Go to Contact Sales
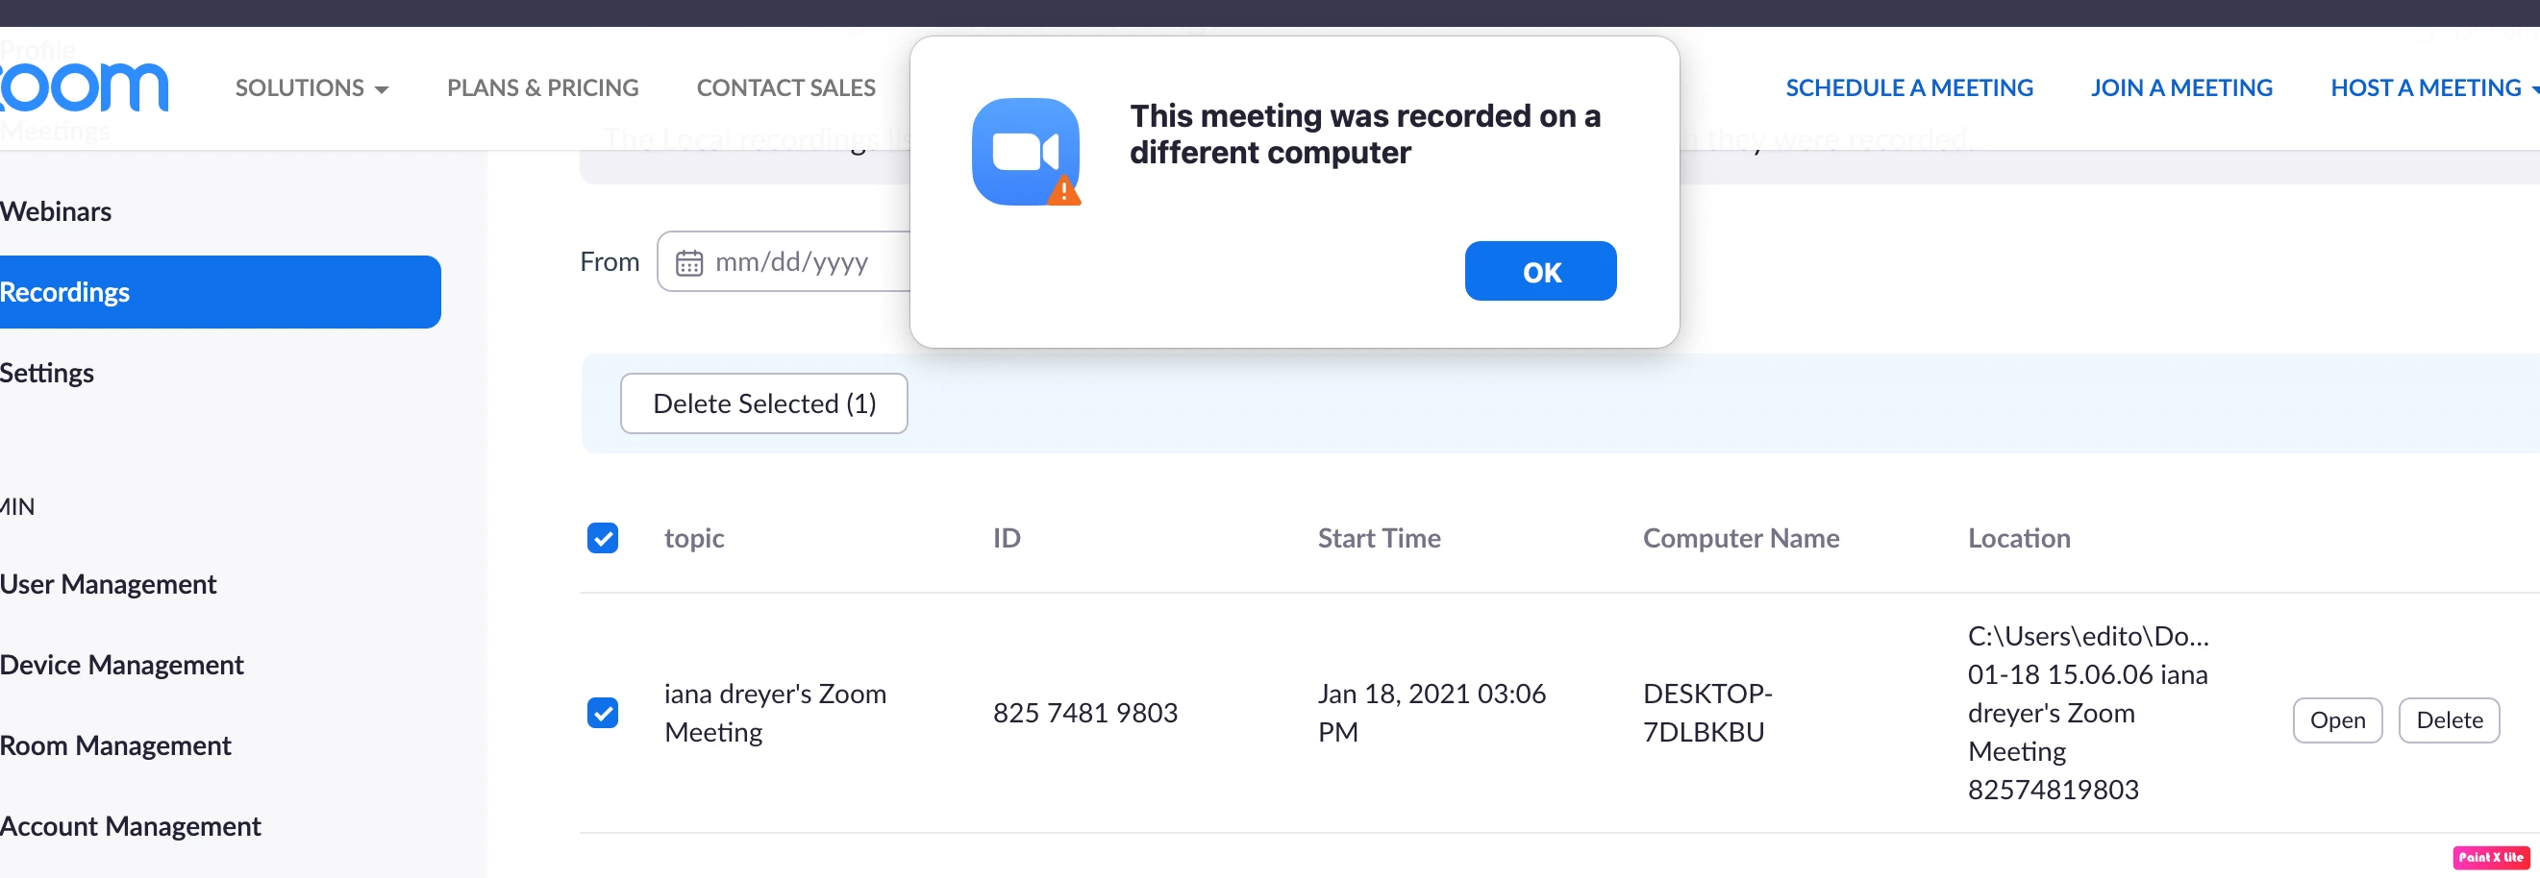The image size is (2540, 878). (785, 87)
